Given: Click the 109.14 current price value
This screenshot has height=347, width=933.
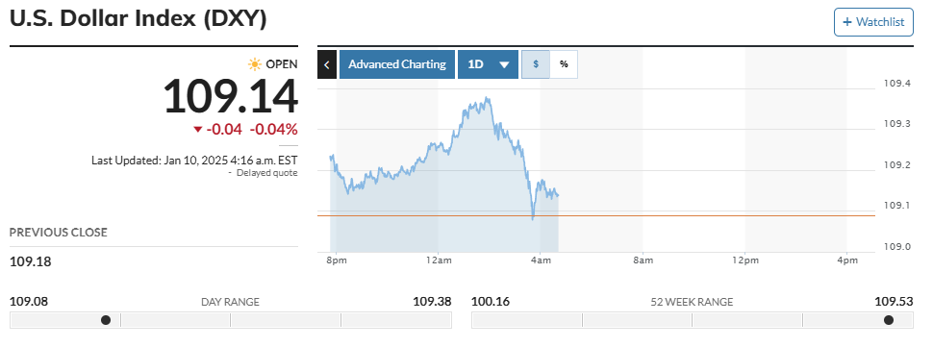Looking at the screenshot, I should point(230,97).
